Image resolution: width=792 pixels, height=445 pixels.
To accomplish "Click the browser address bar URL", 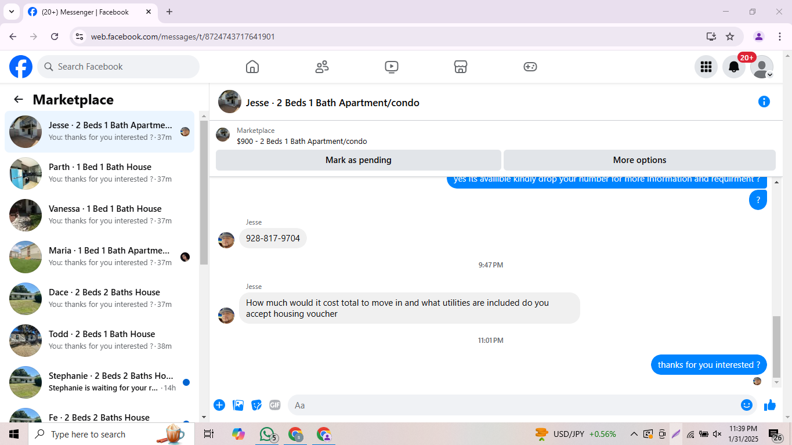I will (x=183, y=37).
